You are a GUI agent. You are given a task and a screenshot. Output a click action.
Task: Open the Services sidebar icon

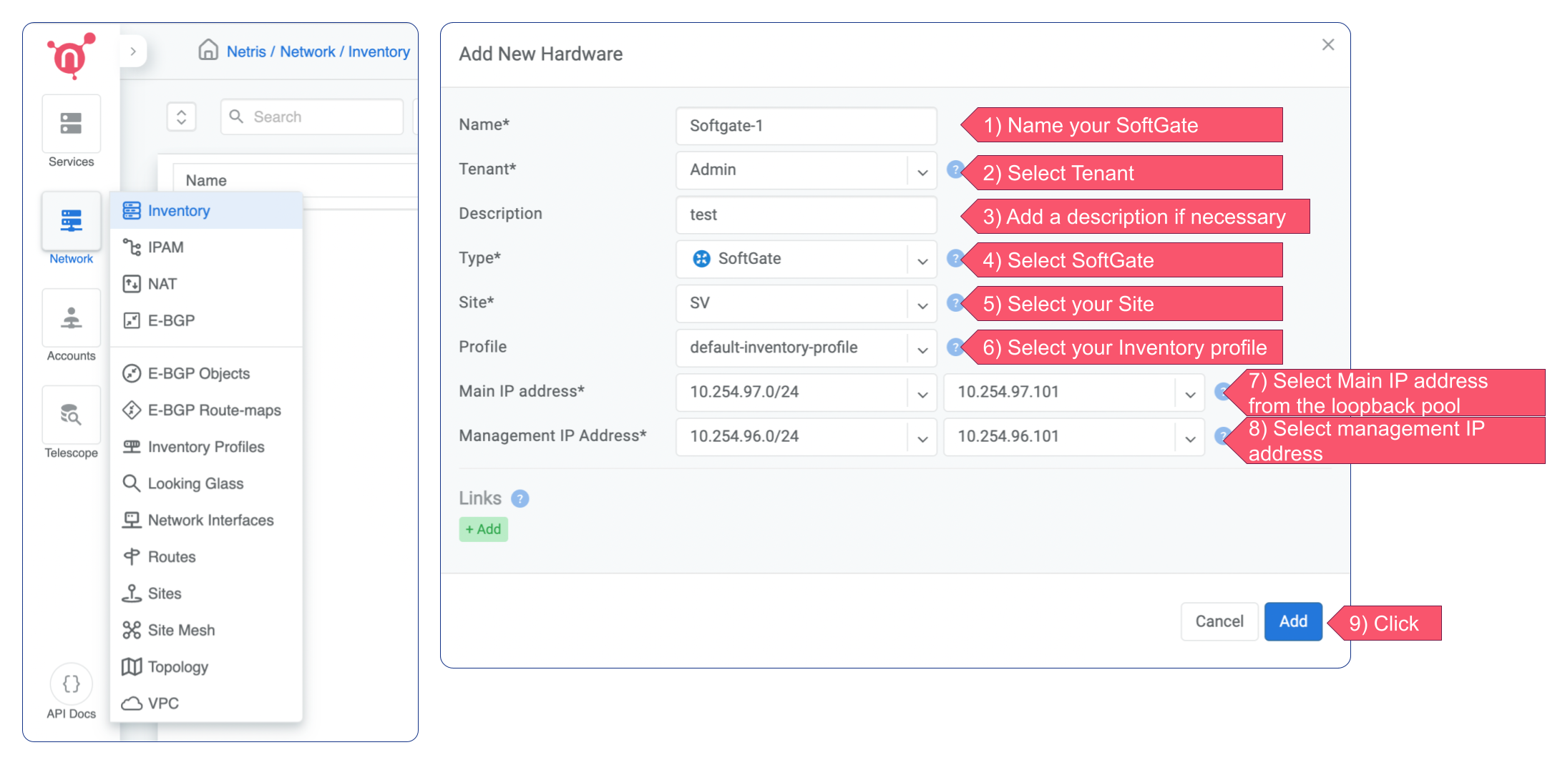(x=71, y=124)
